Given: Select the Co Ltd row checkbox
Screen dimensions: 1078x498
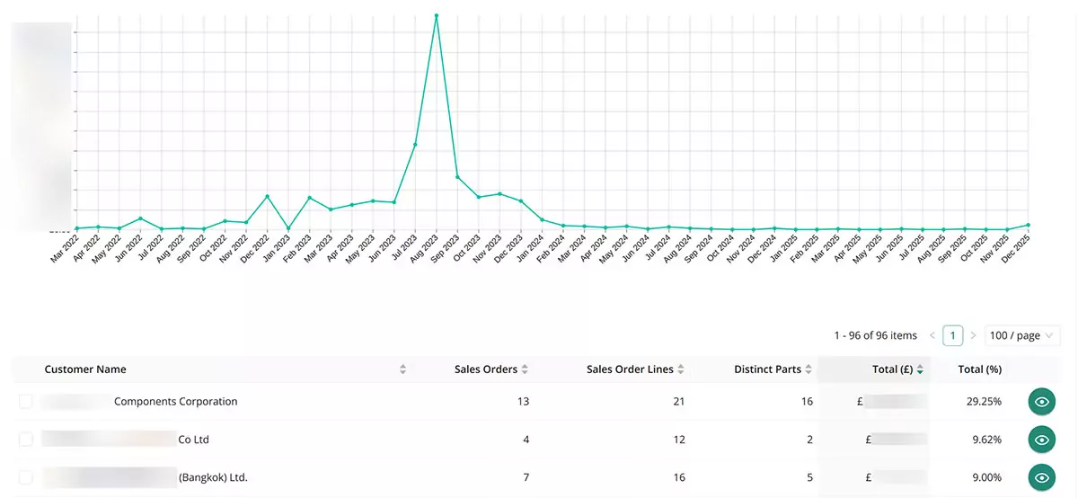Looking at the screenshot, I should coord(26,440).
